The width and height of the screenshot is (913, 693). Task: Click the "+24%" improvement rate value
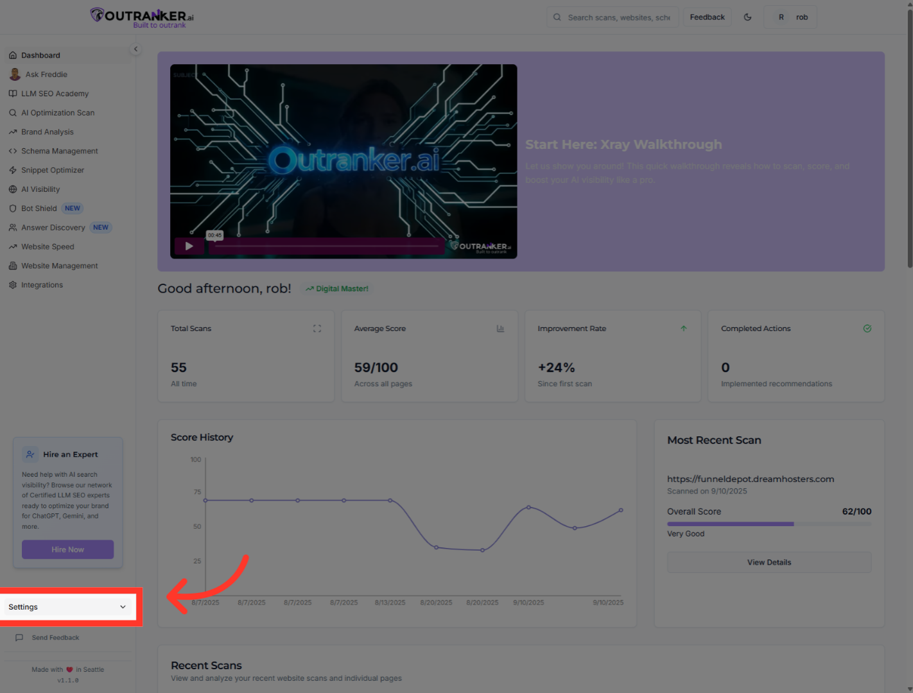tap(556, 368)
